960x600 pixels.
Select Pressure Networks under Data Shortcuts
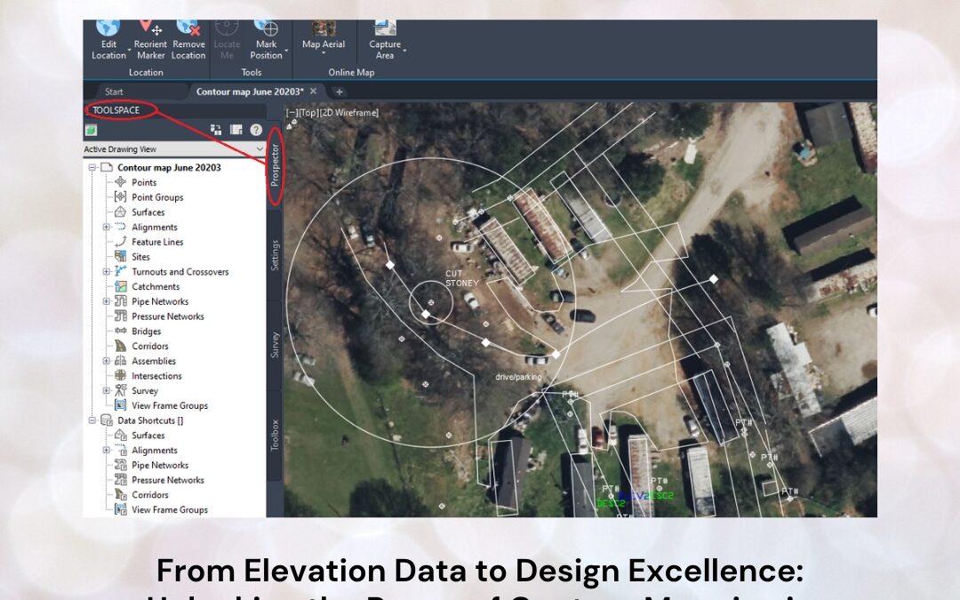168,480
